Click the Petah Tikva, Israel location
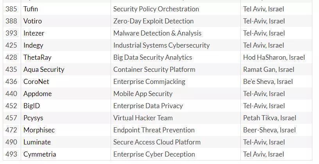 point(269,118)
